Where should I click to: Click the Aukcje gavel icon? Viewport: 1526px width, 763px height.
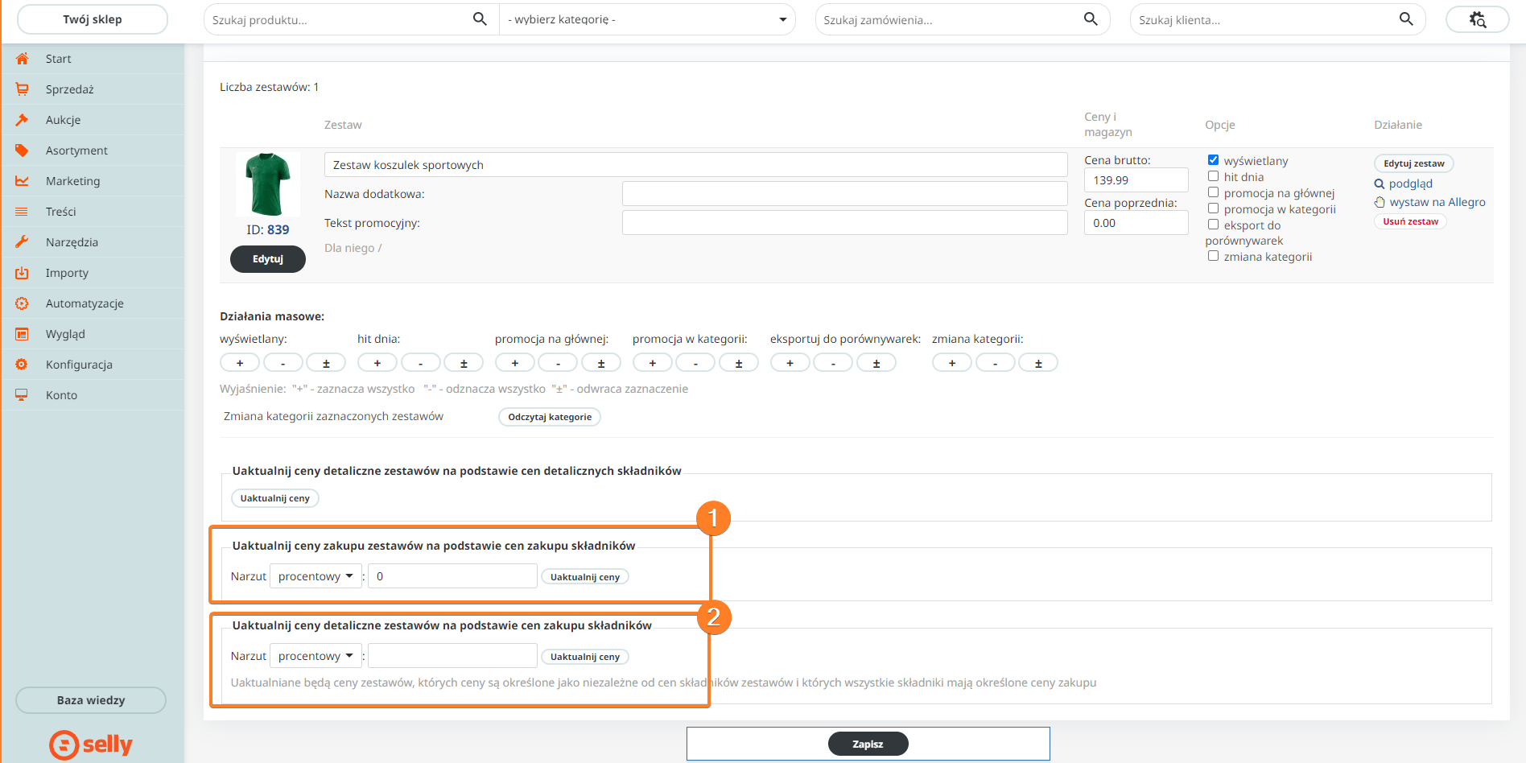[22, 120]
